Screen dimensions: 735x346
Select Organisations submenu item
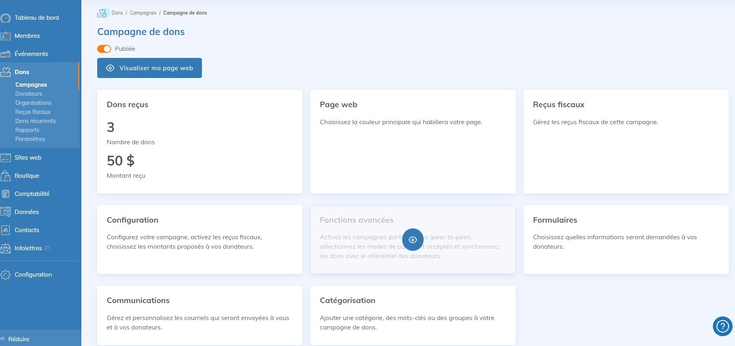pyautogui.click(x=33, y=103)
